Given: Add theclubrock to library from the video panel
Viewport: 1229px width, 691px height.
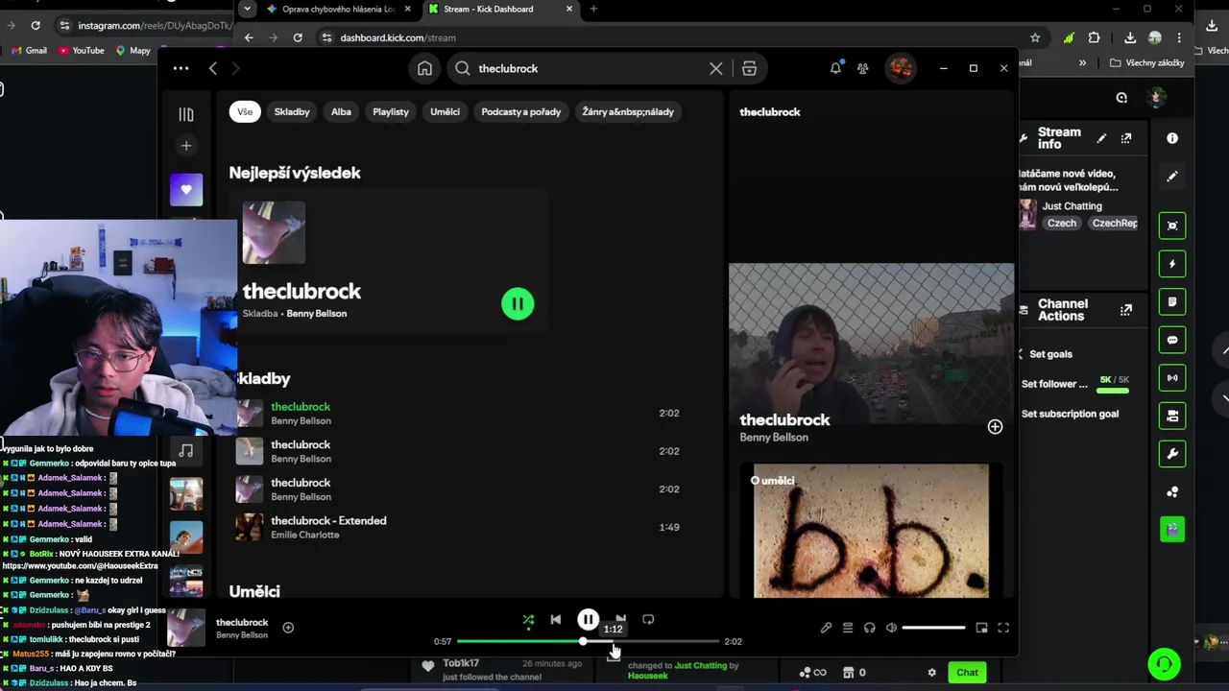Looking at the screenshot, I should click(995, 427).
